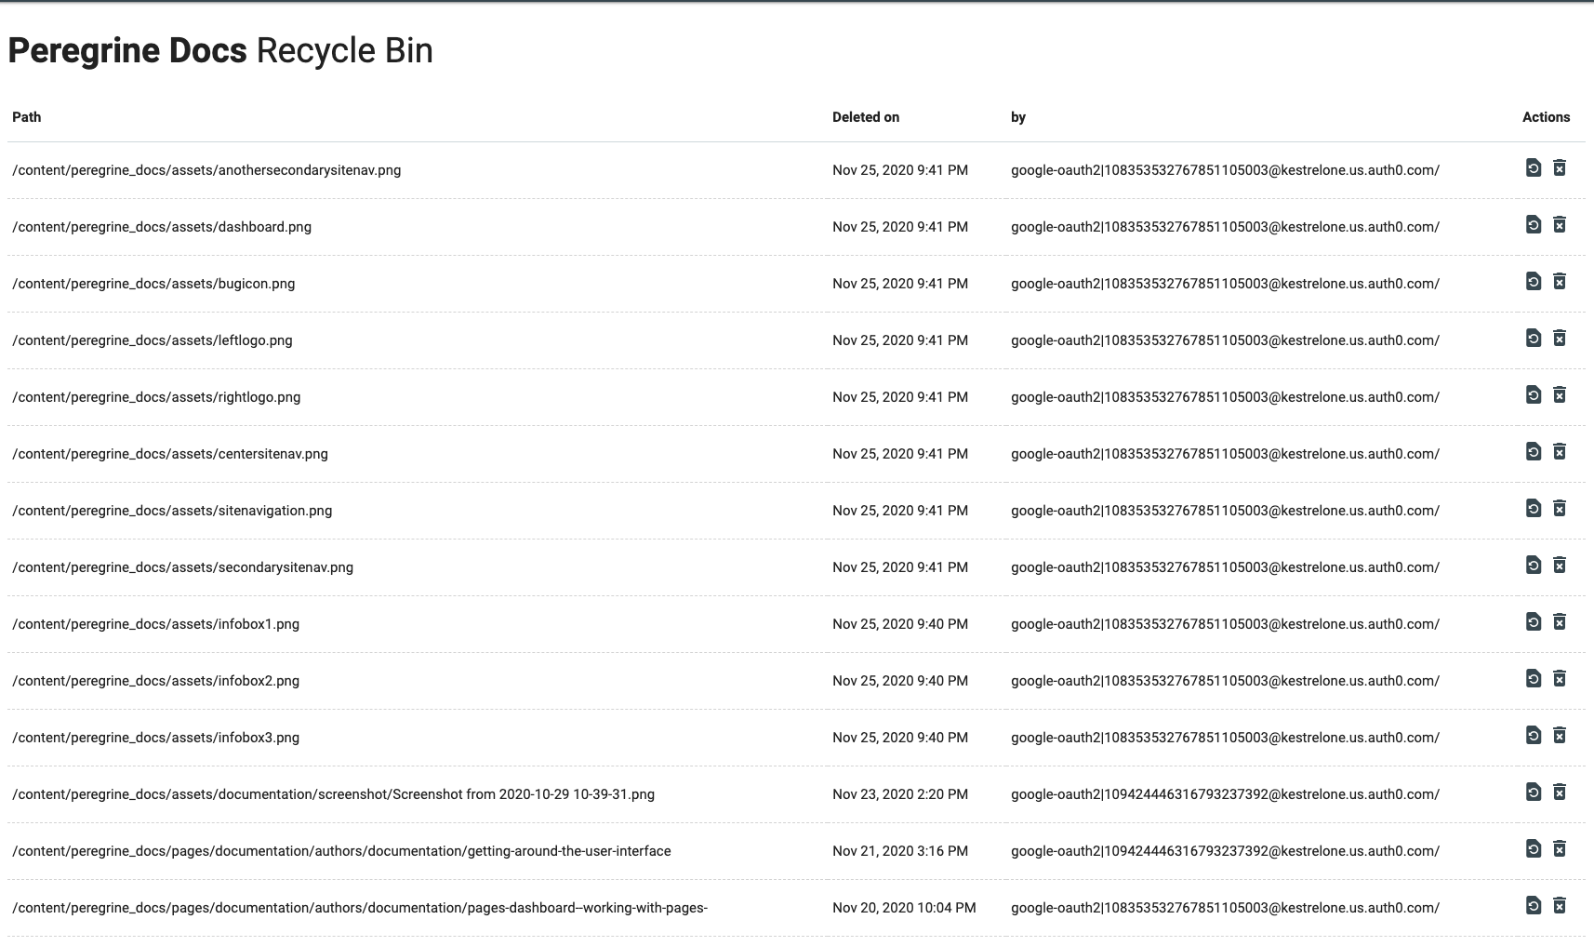This screenshot has height=946, width=1594.
Task: Click the Peregrine Docs Recycle Bin heading
Action: (220, 50)
